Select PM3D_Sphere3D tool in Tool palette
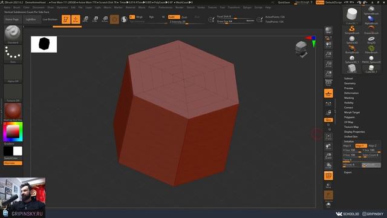Image resolution: width=387 pixels, height=218 pixels. pyautogui.click(x=371, y=59)
